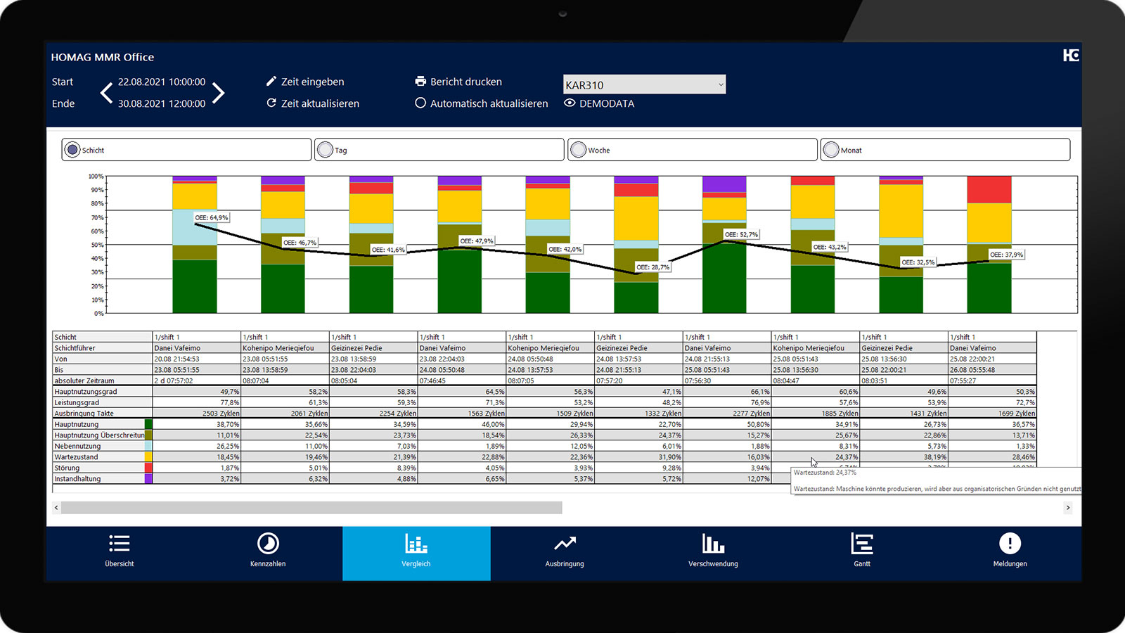Open the Kennzahlen gauge icon

[x=268, y=544]
